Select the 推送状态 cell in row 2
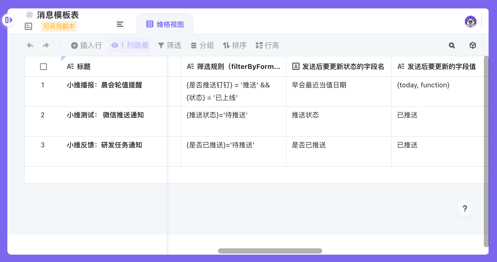This screenshot has height=262, width=497. click(x=339, y=122)
